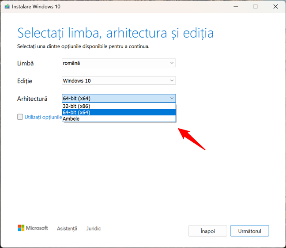Viewport: 286px width, 248px height.
Task: Select the 32-bit (x86) option
Action: 119,106
